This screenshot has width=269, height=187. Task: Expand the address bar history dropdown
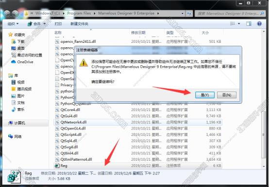click(183, 13)
